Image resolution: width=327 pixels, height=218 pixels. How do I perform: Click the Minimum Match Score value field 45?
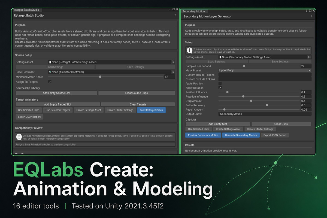coord(169,77)
